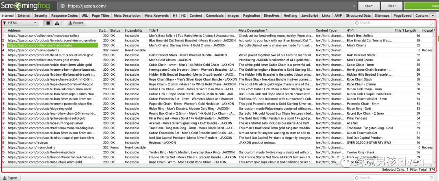
Task: Sort by the H1-1 column header
Action: [369, 30]
